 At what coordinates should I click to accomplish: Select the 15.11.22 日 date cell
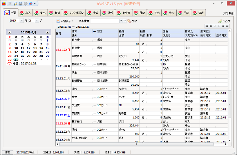click(63, 50)
